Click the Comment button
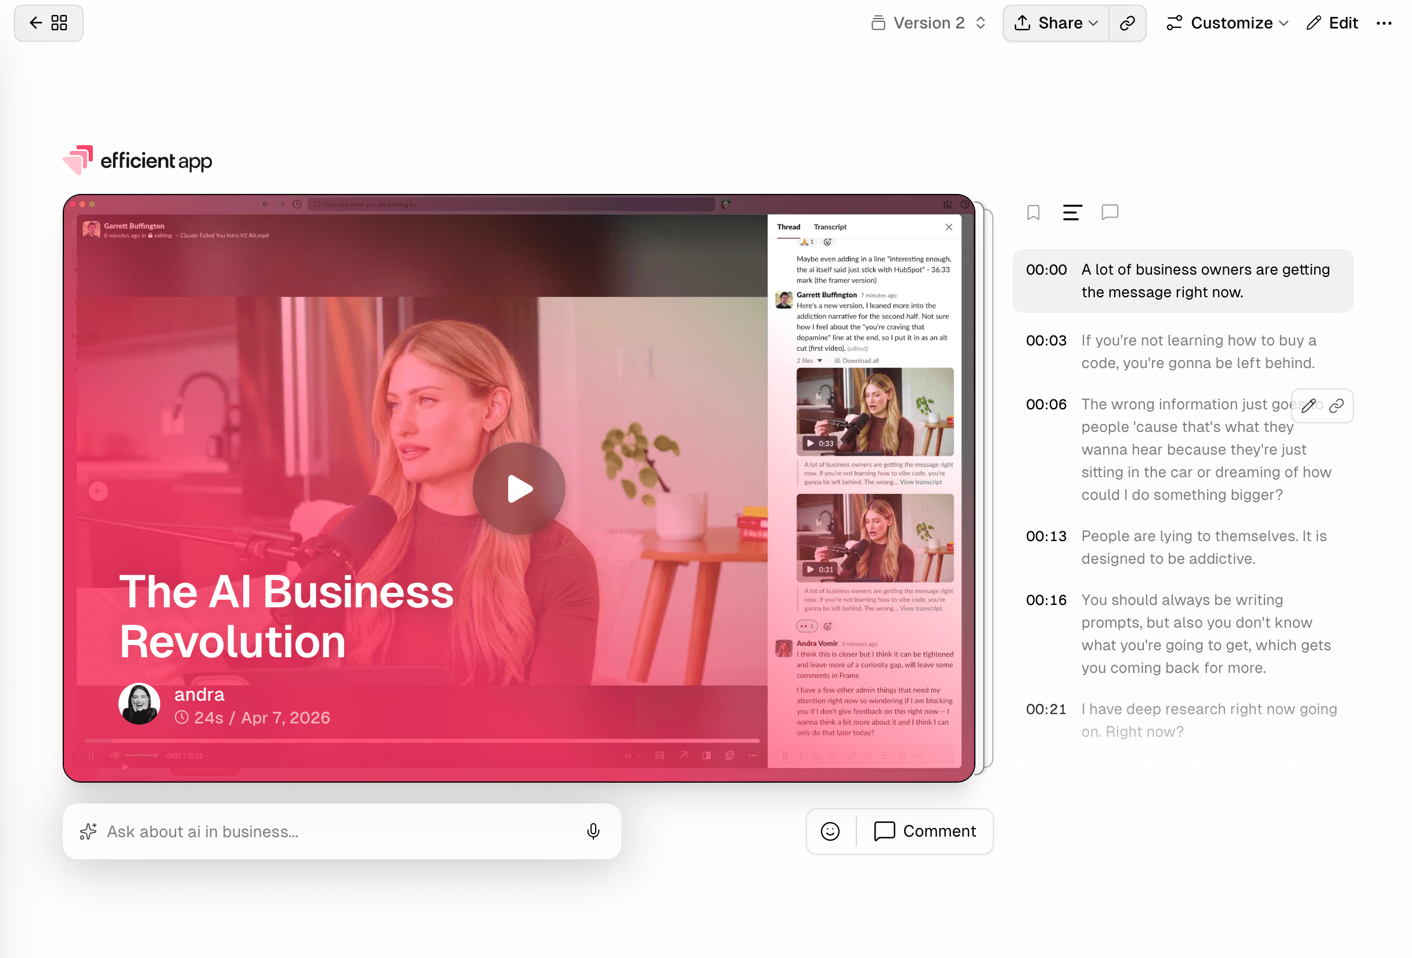Screen dimensions: 1412x958 pos(925,831)
